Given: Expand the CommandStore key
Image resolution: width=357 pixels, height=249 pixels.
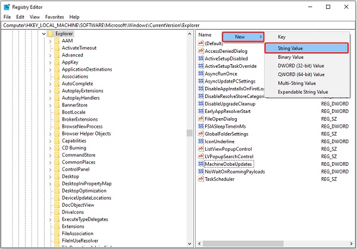Looking at the screenshot, I should tap(50, 155).
